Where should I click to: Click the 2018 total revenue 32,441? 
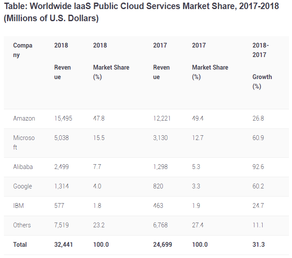63,245
